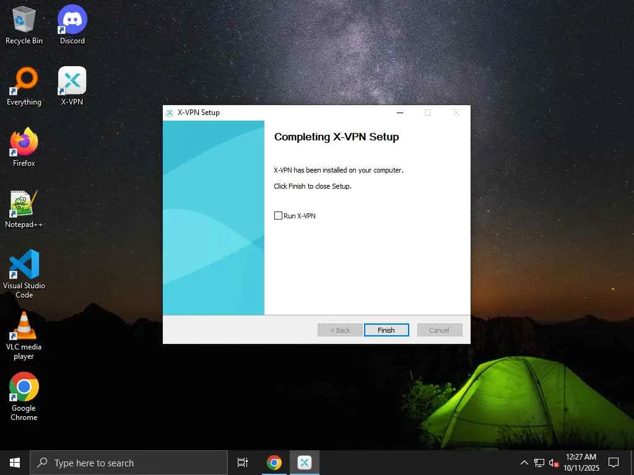Select the Google Chrome desktop icon
The image size is (634, 475).
24,396
